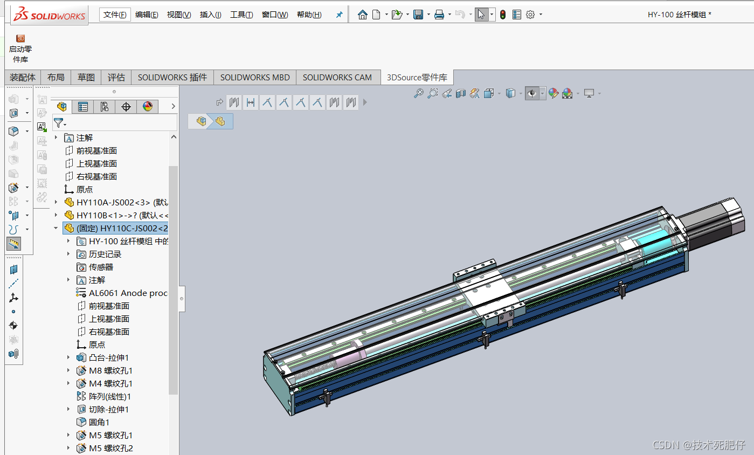Click the Section View icon in the view toolbar
The height and width of the screenshot is (455, 754).
460,93
